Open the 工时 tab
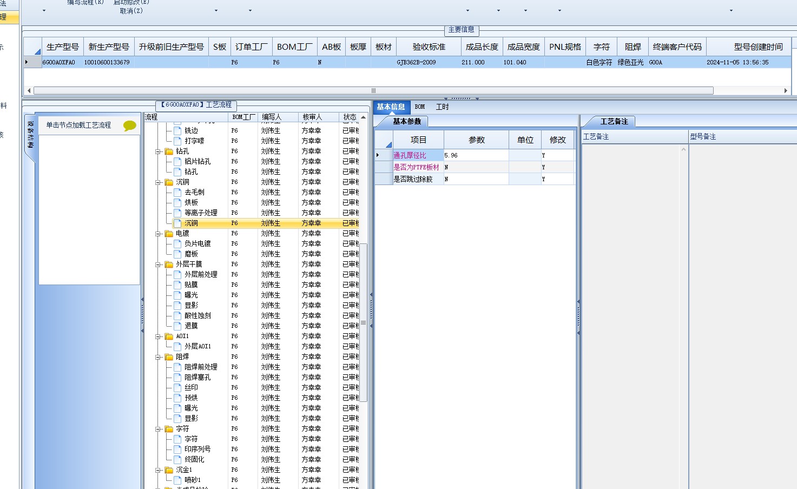The image size is (797, 489). [443, 107]
